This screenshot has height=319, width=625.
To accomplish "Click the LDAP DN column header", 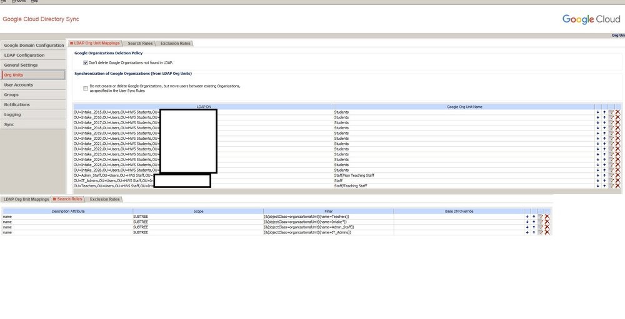I will pyautogui.click(x=204, y=107).
